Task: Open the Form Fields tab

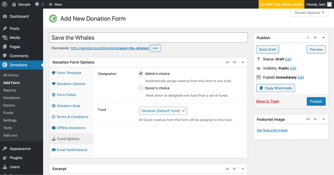Action: pos(71,95)
